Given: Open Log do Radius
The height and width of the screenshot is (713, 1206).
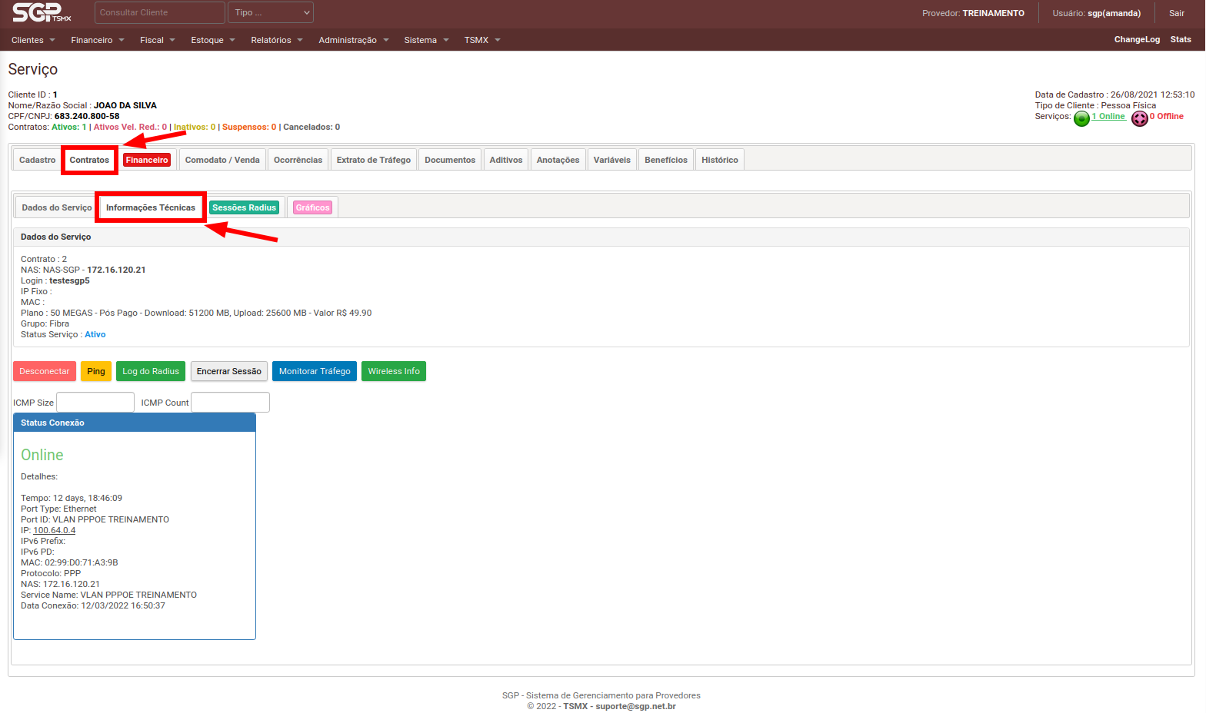Looking at the screenshot, I should [151, 372].
